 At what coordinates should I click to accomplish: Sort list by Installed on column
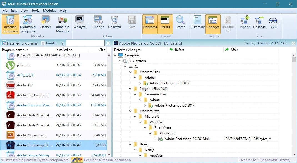tap(64, 50)
